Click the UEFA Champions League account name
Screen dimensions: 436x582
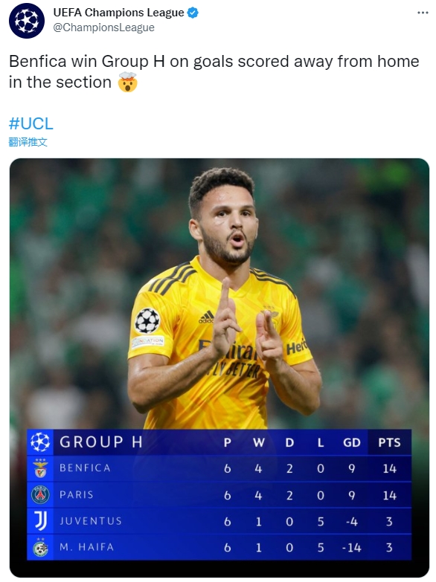[x=118, y=13]
